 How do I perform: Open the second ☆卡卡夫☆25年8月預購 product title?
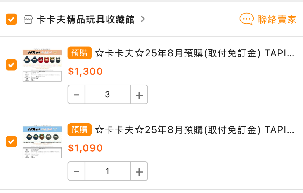[195, 130]
